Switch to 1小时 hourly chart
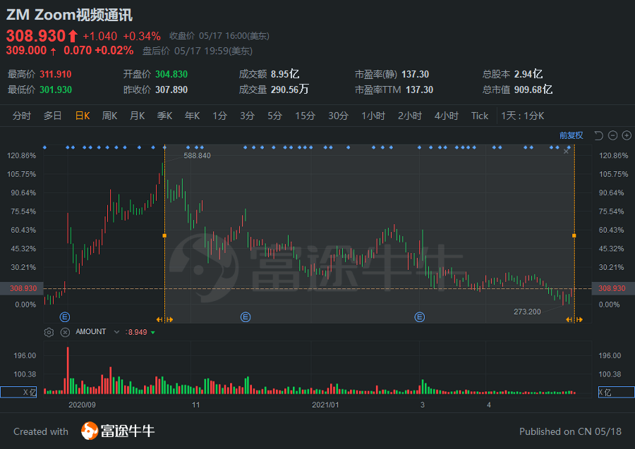Viewport: 635px width, 449px height. 373,116
